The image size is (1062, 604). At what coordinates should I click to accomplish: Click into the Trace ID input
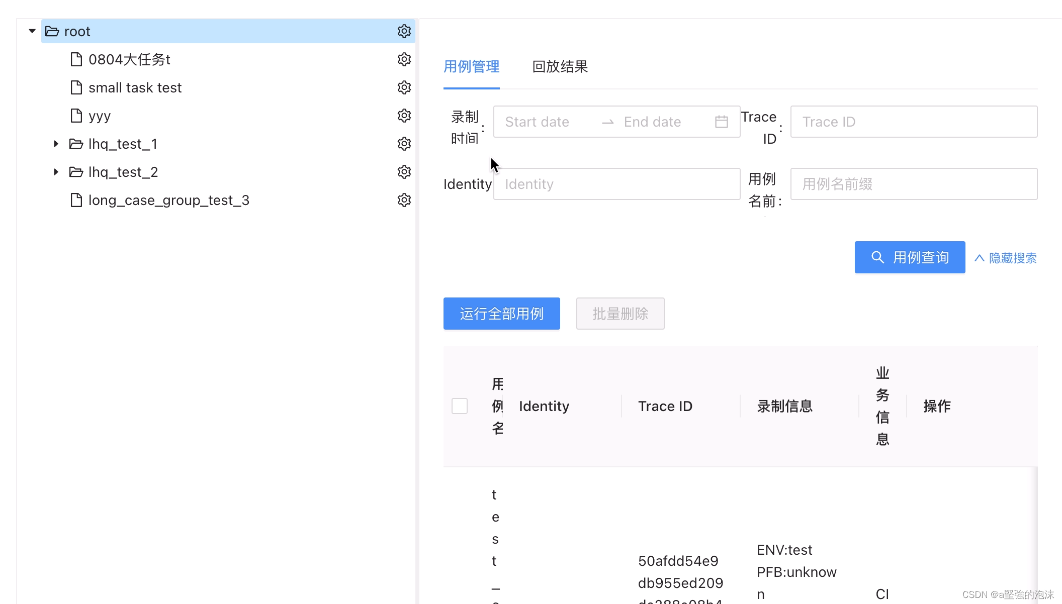[914, 122]
